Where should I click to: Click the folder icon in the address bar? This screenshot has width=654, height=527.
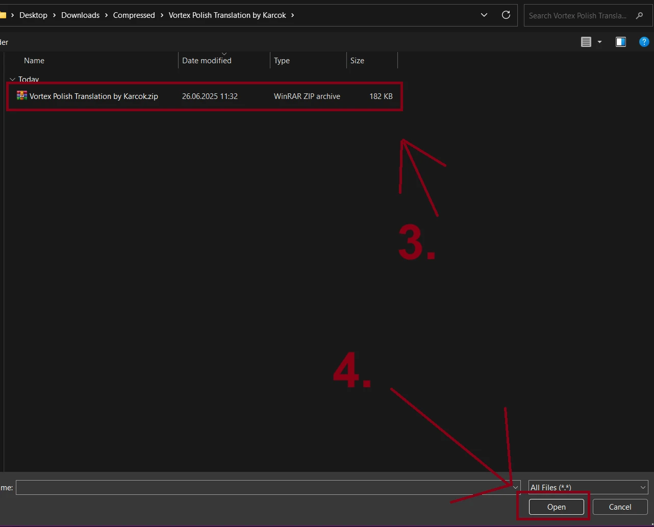pyautogui.click(x=2, y=15)
